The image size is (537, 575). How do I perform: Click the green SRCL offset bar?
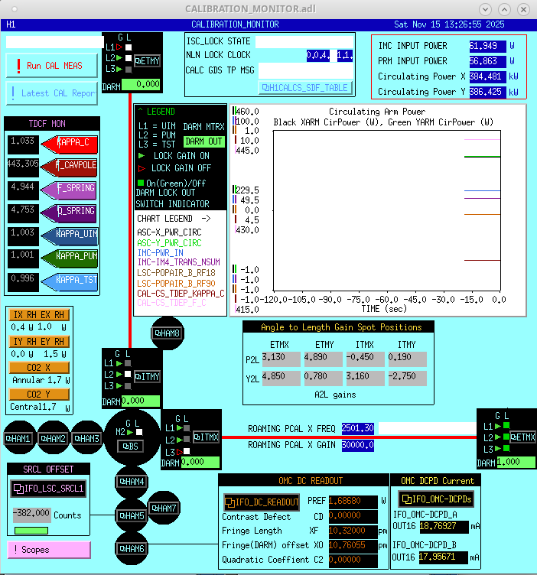31,531
